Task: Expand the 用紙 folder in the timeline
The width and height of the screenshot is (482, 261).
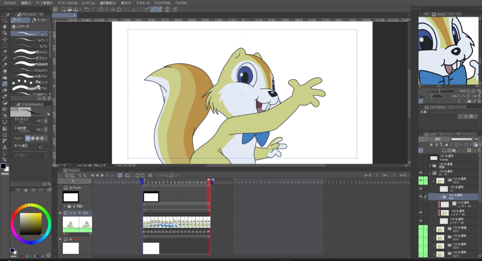Action: [x=64, y=206]
